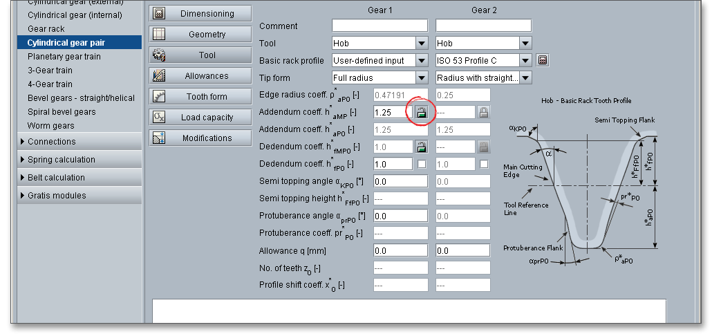The height and width of the screenshot is (334, 712).
Task: Open the Geometry section
Action: click(x=200, y=34)
